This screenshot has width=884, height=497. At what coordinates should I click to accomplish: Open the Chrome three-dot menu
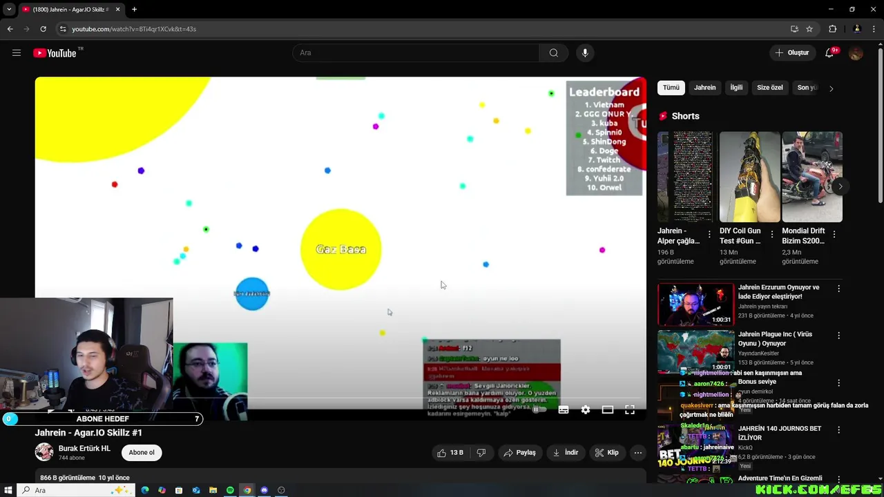point(873,29)
